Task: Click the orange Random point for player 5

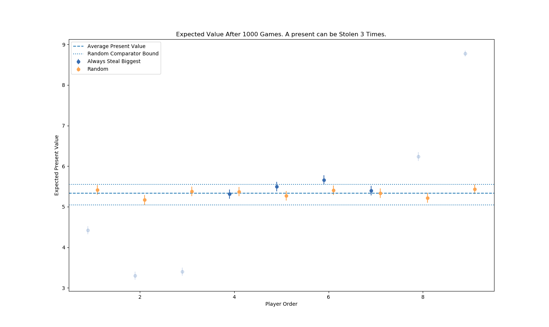Action: point(286,196)
